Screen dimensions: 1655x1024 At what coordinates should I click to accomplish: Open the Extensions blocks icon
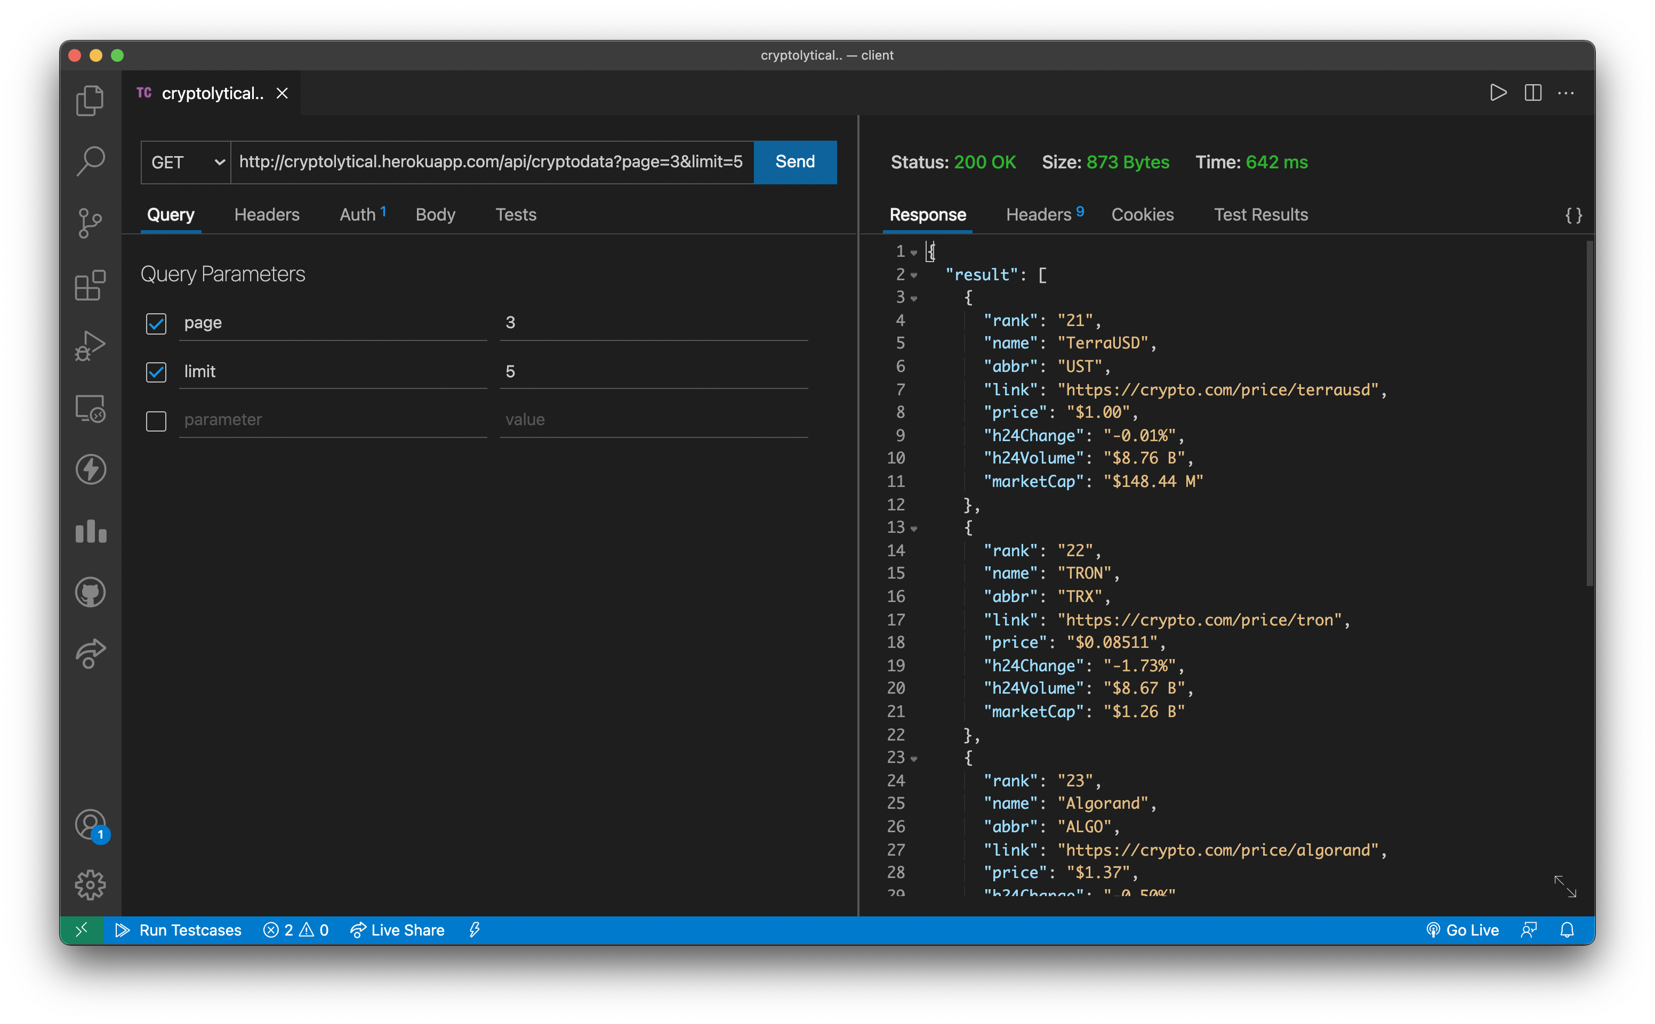[x=90, y=285]
